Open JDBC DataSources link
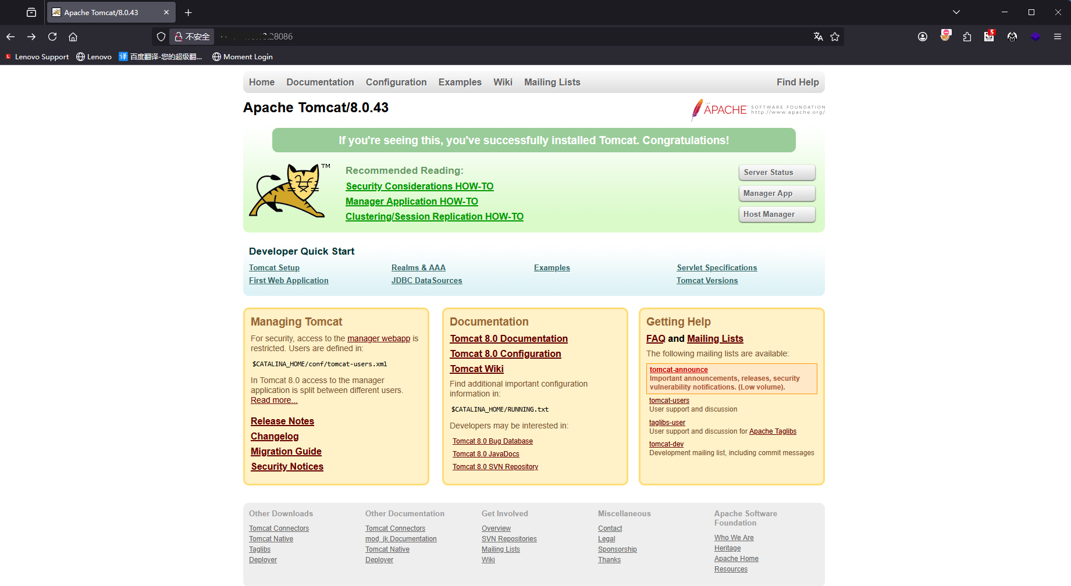Viewport: 1071px width, 586px height. point(426,280)
